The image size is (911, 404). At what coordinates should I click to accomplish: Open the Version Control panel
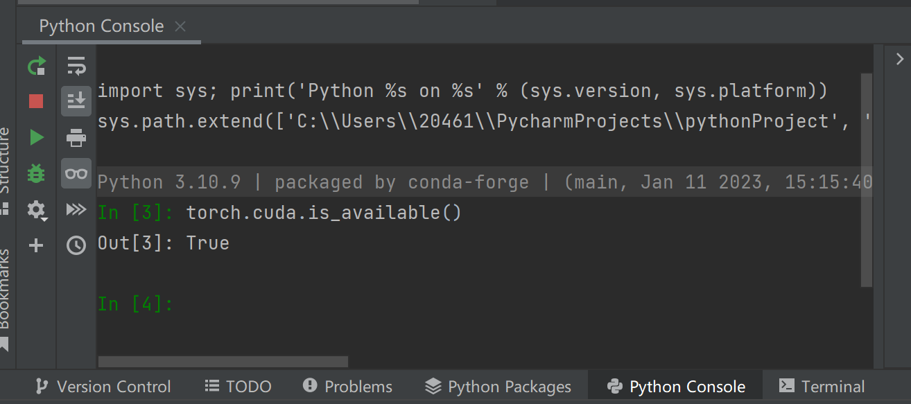point(103,386)
